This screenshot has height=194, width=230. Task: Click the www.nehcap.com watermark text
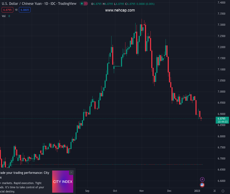(x=120, y=10)
